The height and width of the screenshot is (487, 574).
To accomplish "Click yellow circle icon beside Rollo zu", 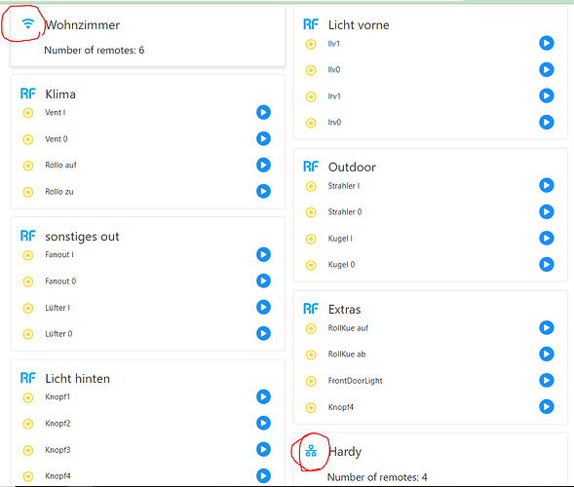I will (x=28, y=192).
